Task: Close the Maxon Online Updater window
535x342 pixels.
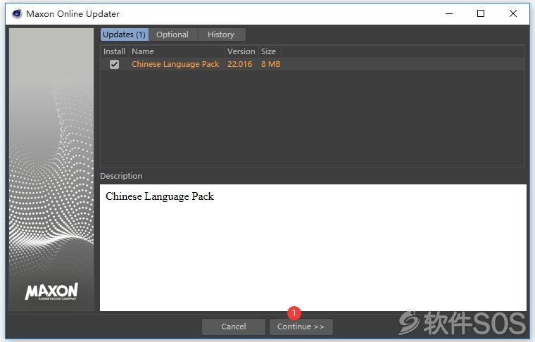Action: [512, 13]
